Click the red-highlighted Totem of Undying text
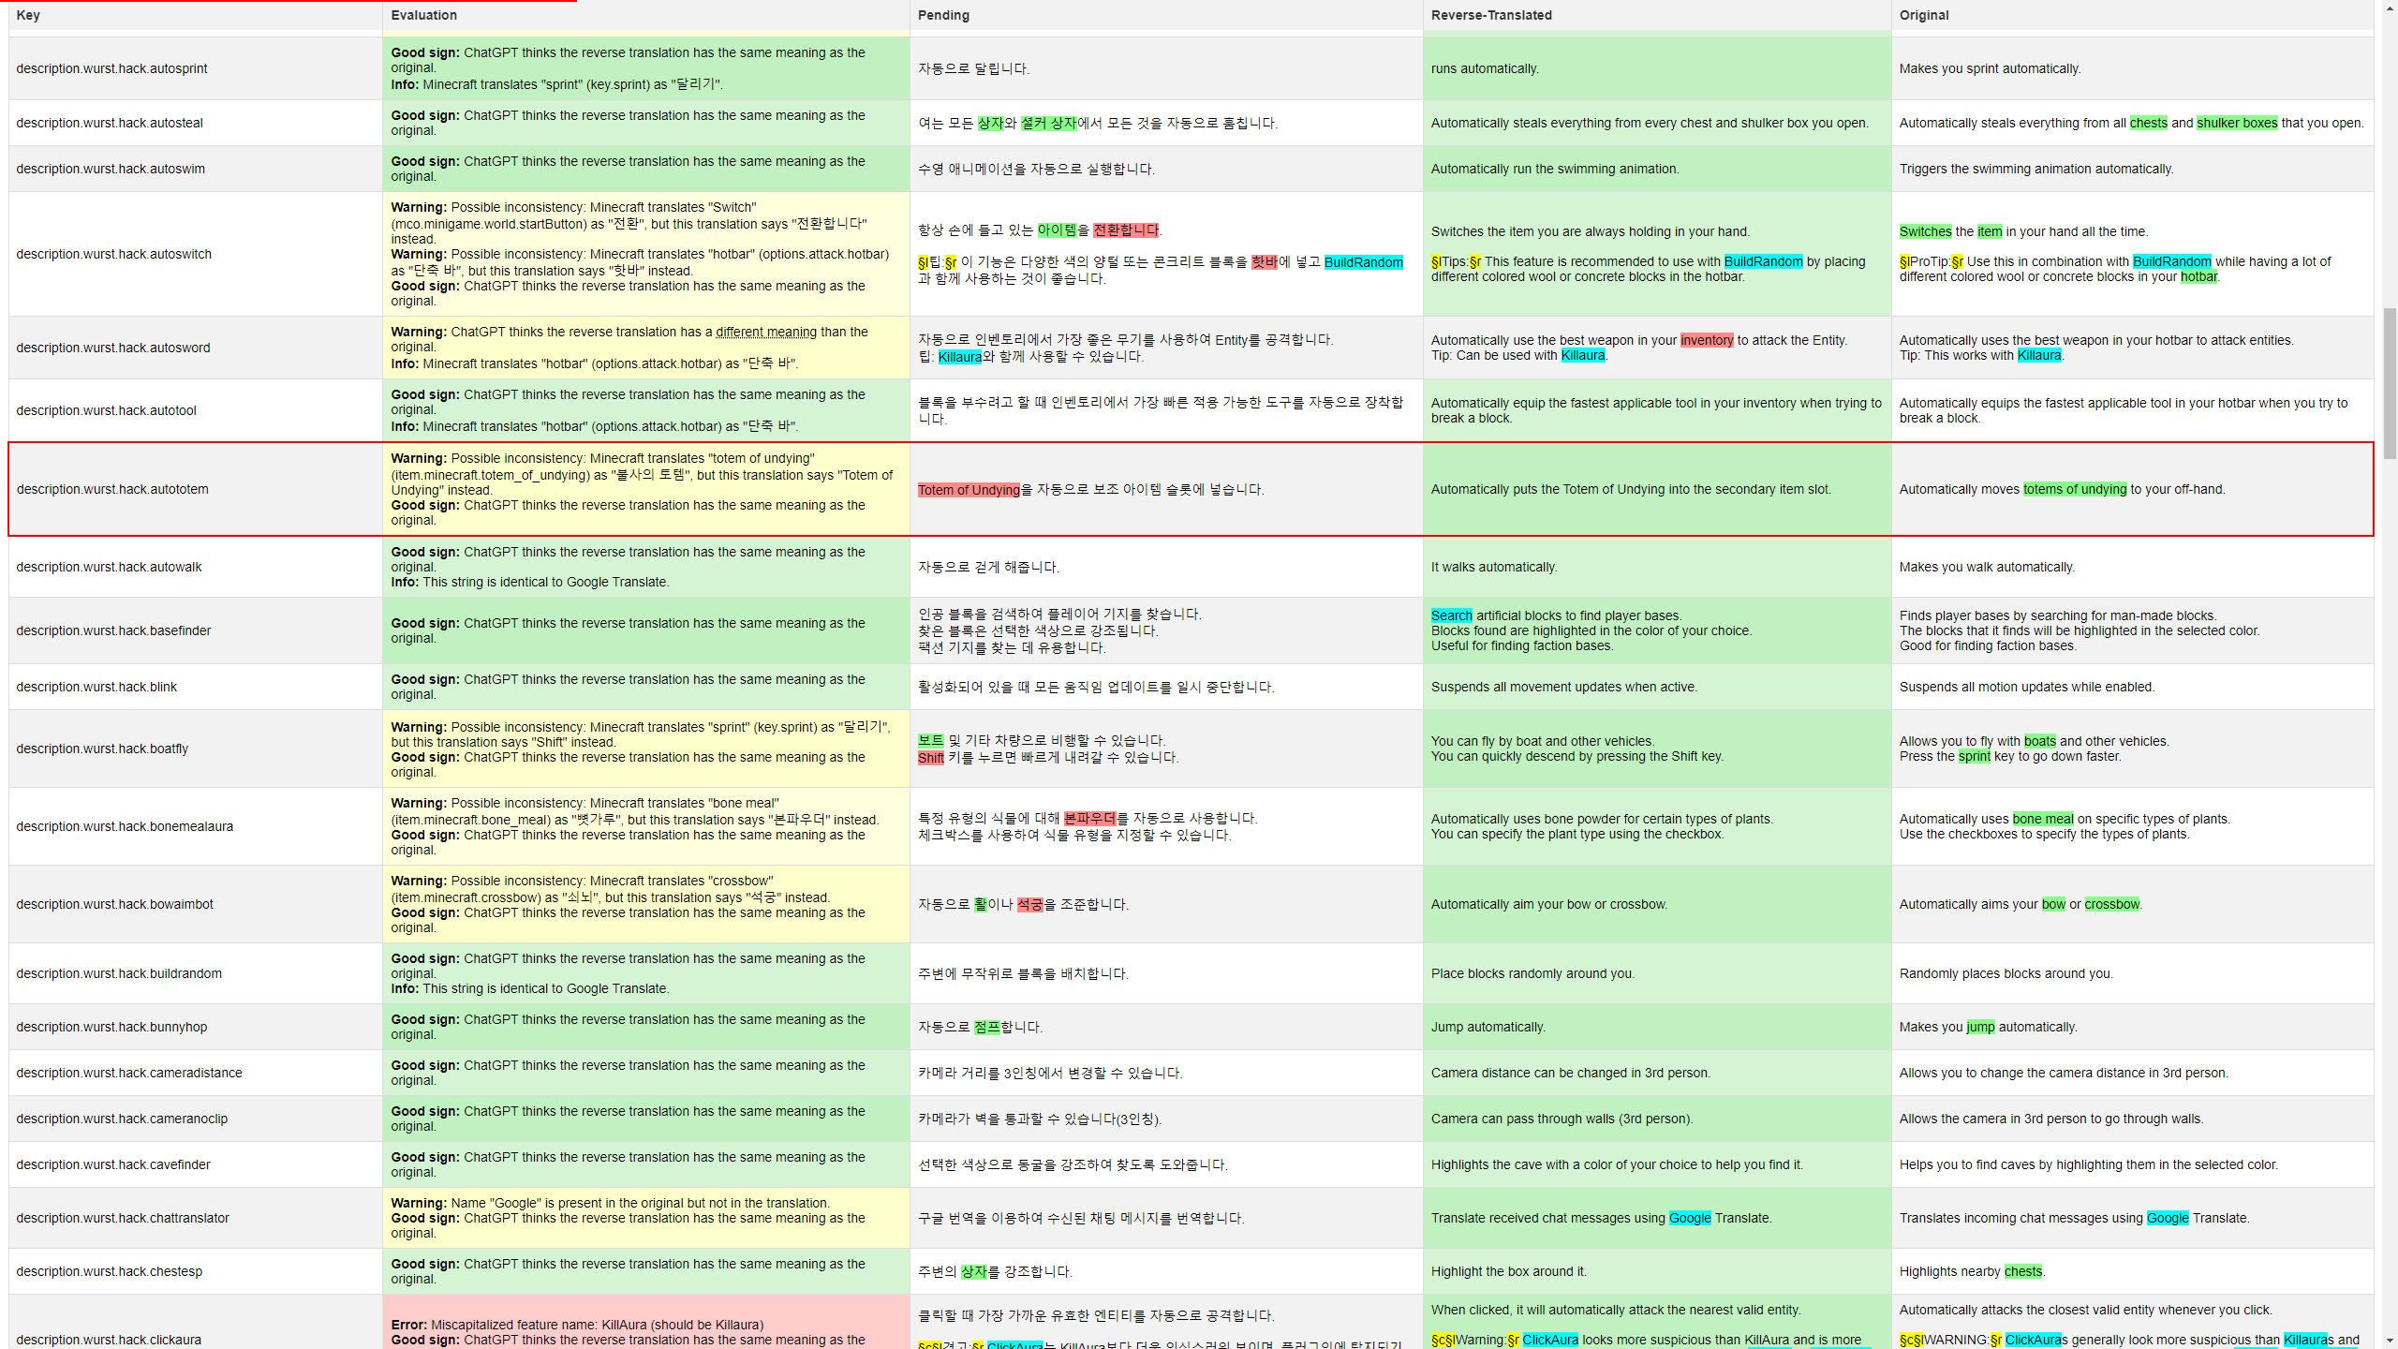This screenshot has width=2398, height=1349. [970, 489]
